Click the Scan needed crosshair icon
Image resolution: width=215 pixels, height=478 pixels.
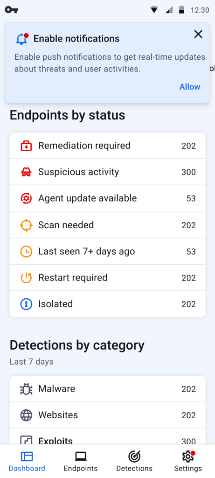point(26,225)
